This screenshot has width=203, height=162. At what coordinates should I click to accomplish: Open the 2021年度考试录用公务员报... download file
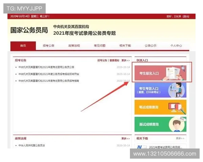point(165,147)
